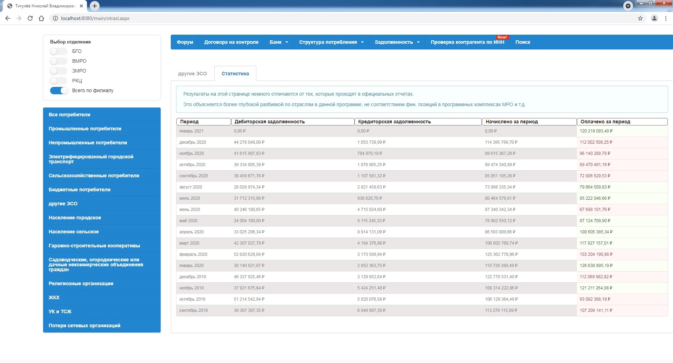Toggle the БГО department switch
The height and width of the screenshot is (363, 673).
(x=58, y=51)
